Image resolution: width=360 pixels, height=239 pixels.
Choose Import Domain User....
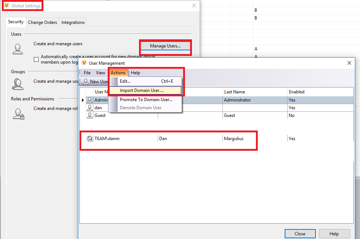coord(146,90)
